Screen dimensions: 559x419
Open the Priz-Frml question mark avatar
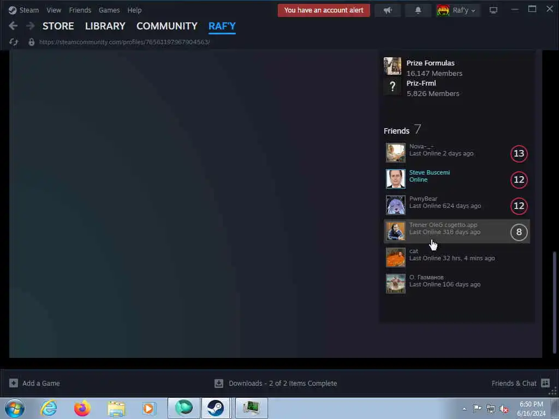(x=392, y=86)
